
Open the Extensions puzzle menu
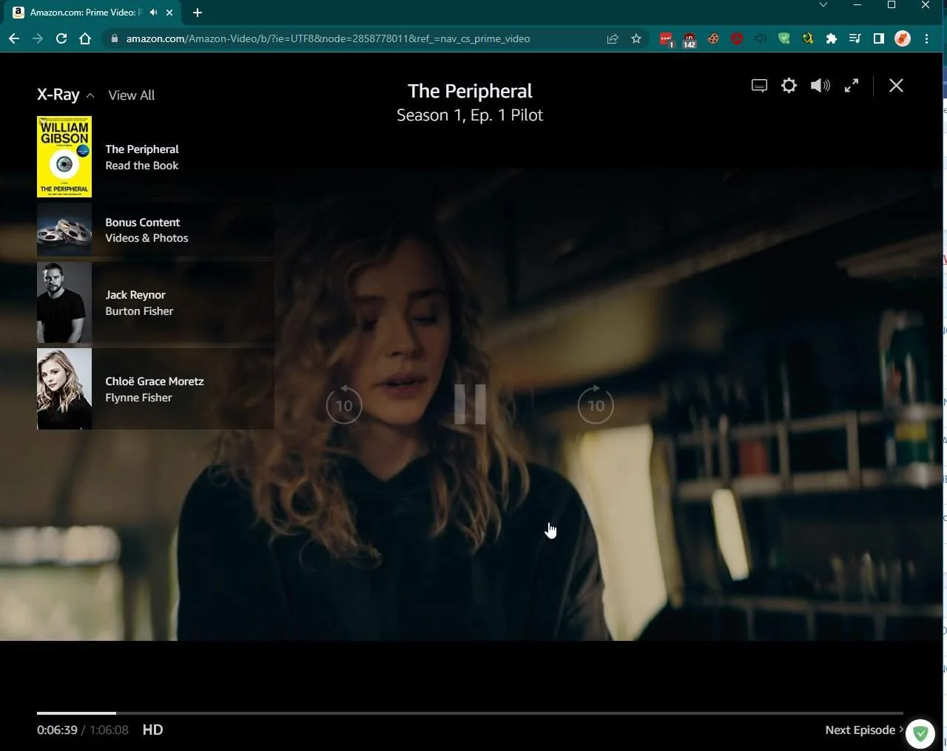coord(832,38)
